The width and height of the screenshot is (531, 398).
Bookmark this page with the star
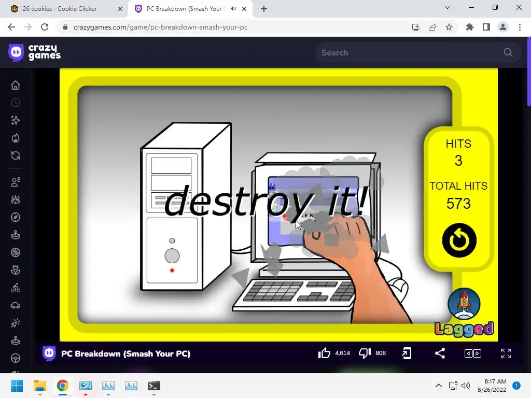[x=449, y=27]
